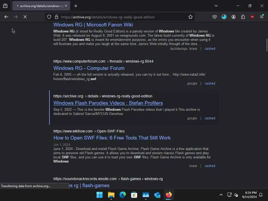Open Microsoft Store from the taskbar
The height and width of the screenshot is (201, 268).
pyautogui.click(x=134, y=195)
